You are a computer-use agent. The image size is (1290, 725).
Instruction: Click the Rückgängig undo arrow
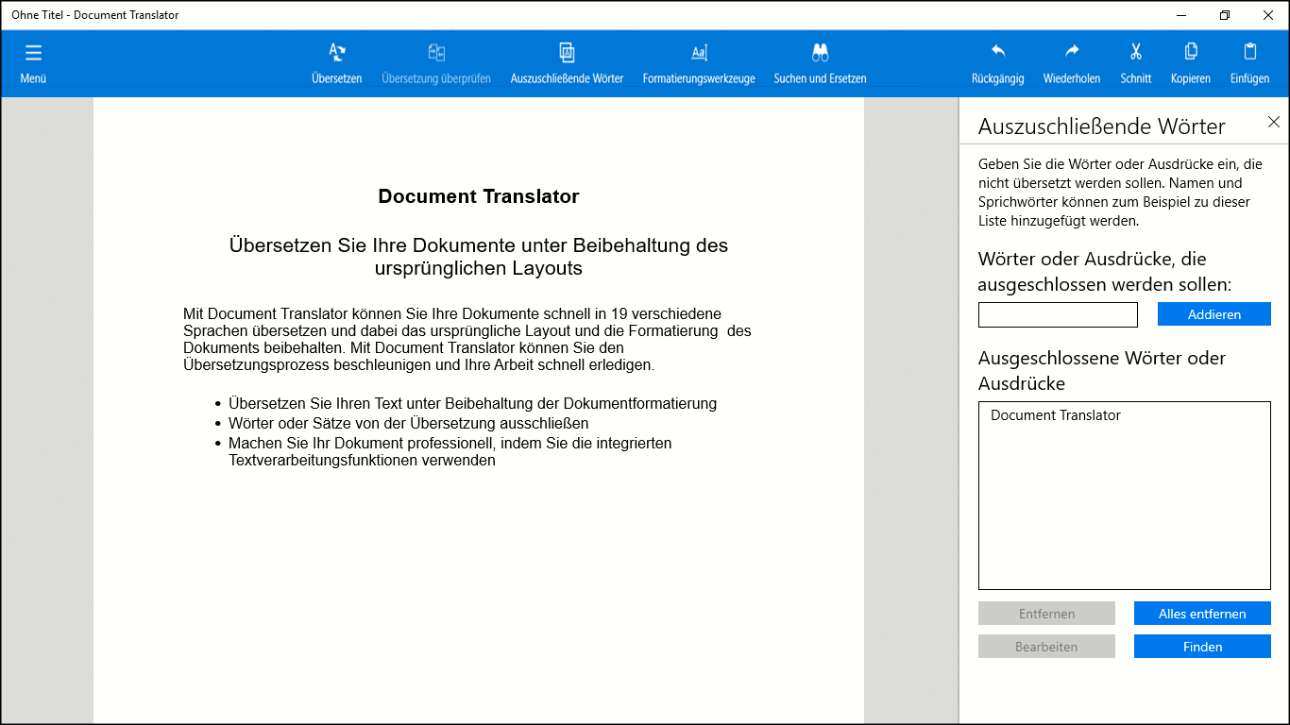tap(997, 52)
